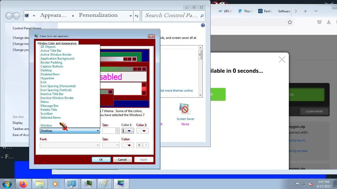Toggle Bold font button
The width and height of the screenshot is (337, 189).
point(139,145)
